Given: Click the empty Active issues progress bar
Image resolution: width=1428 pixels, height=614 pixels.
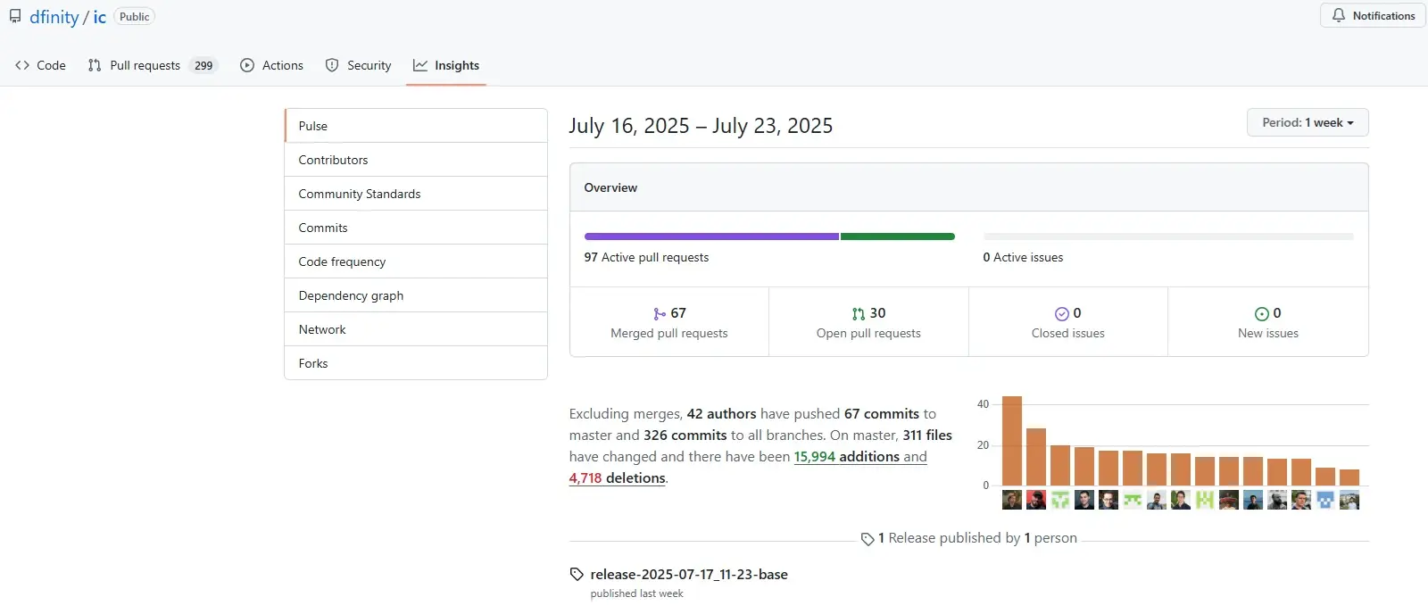Looking at the screenshot, I should click(1168, 236).
